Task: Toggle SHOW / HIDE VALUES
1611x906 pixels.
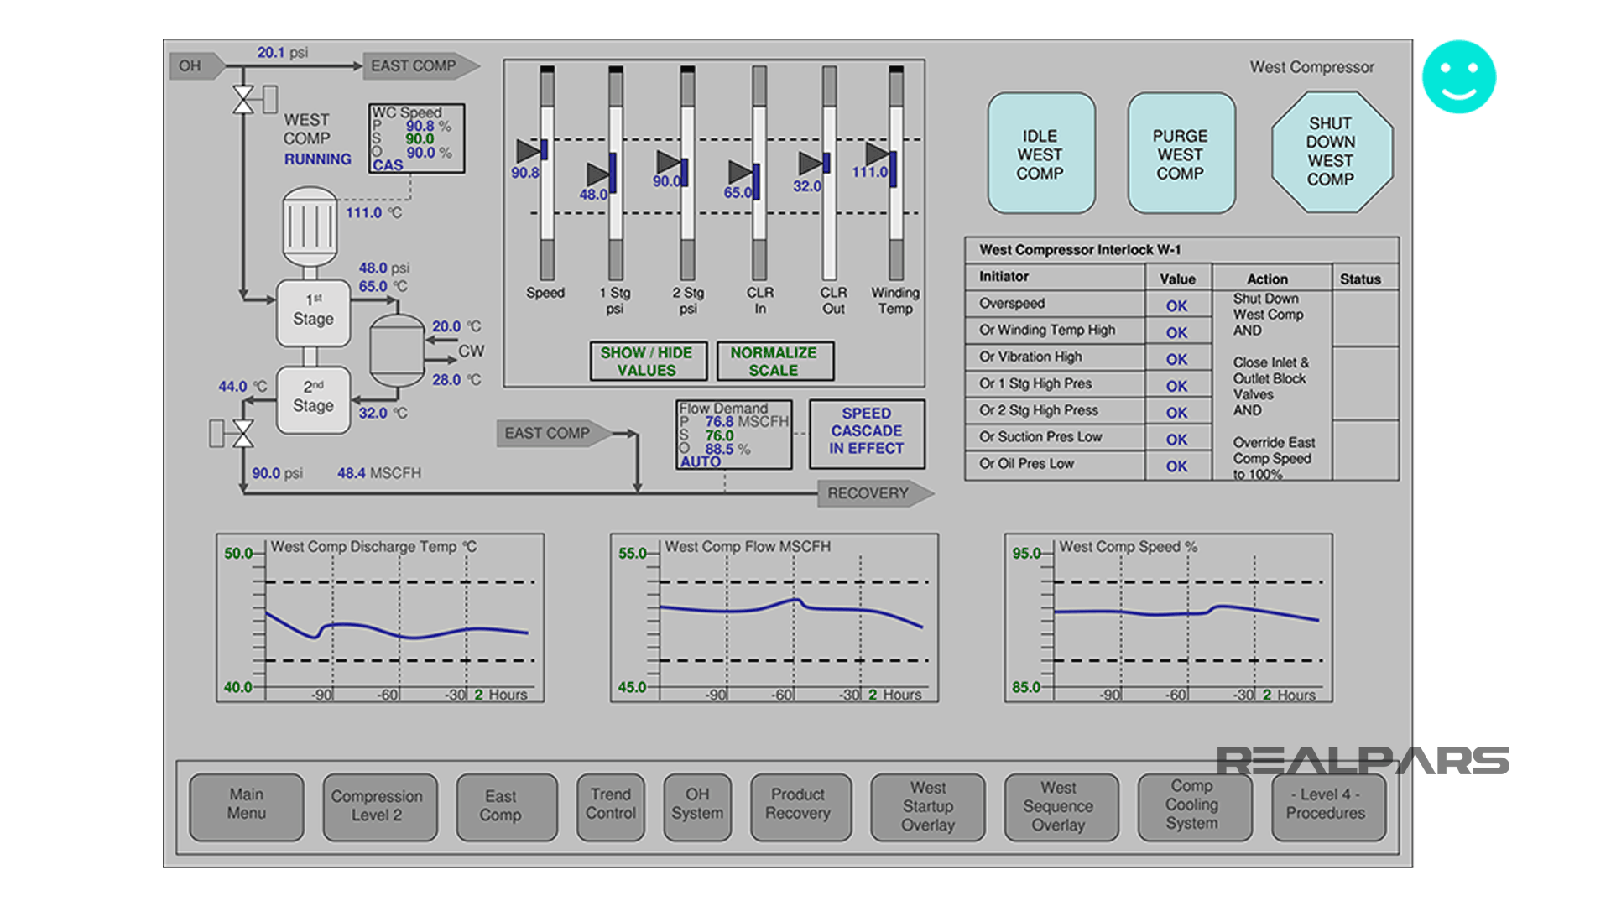Action: (x=647, y=361)
